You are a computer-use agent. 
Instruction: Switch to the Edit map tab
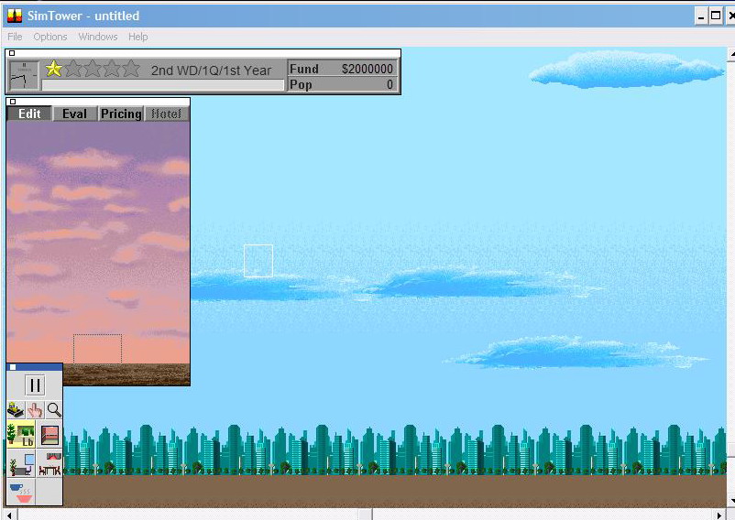click(29, 114)
